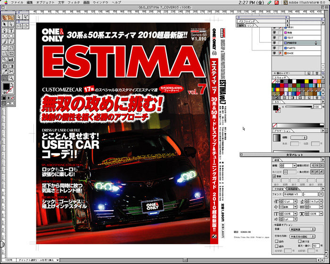The width and height of the screenshot is (330, 264).
Task: Open the status bar tool info dropdown
Action: 57,260
